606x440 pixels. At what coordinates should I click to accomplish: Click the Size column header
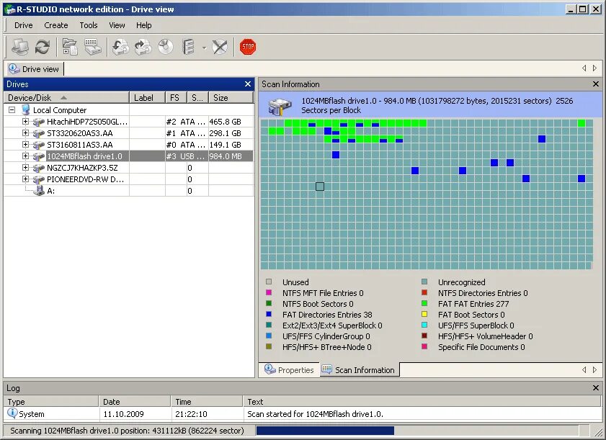[x=231, y=98]
